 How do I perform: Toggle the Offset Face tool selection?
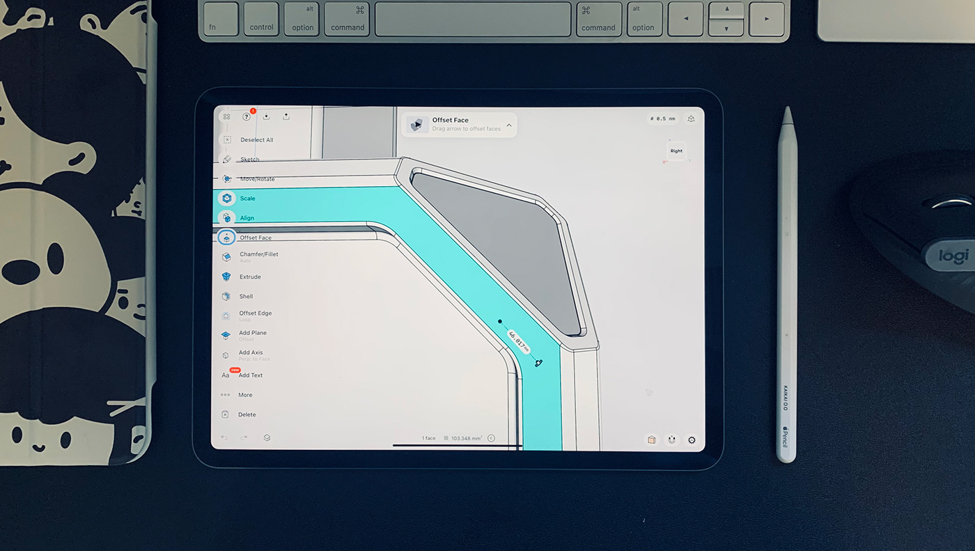(255, 237)
